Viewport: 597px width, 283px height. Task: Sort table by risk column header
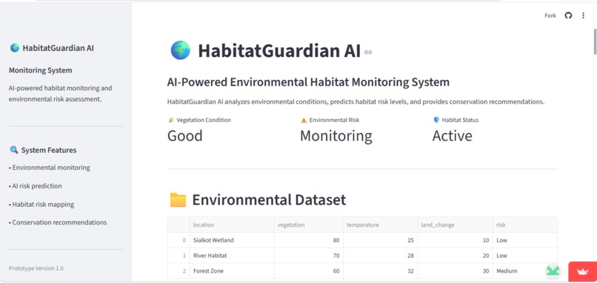pyautogui.click(x=525, y=225)
